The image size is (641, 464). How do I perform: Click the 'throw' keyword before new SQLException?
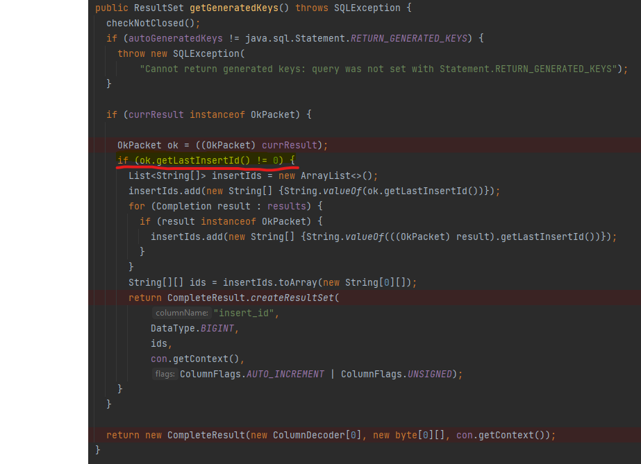[x=131, y=53]
